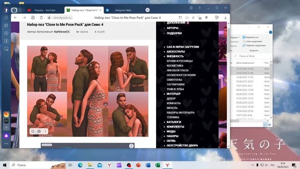
Task: Open МОДЫ category
Action: (171, 131)
